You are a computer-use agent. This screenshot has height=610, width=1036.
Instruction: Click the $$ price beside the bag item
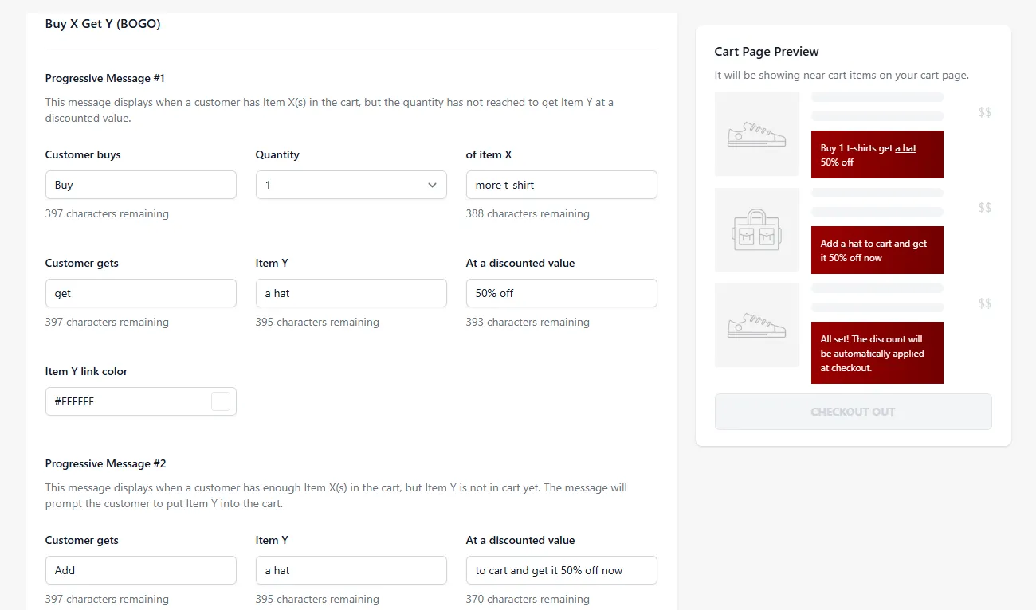coord(985,208)
